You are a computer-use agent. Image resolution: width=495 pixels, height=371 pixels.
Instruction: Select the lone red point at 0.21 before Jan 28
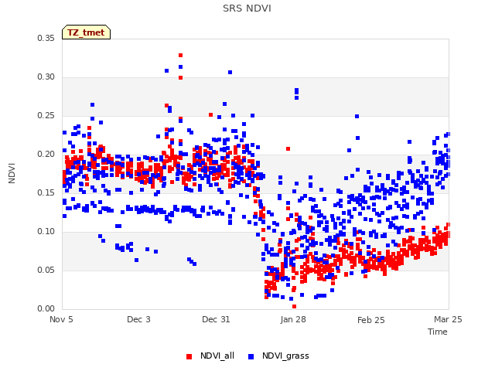tap(288, 148)
